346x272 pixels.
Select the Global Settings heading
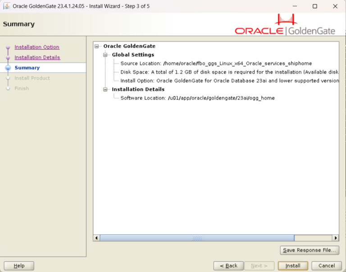point(133,54)
